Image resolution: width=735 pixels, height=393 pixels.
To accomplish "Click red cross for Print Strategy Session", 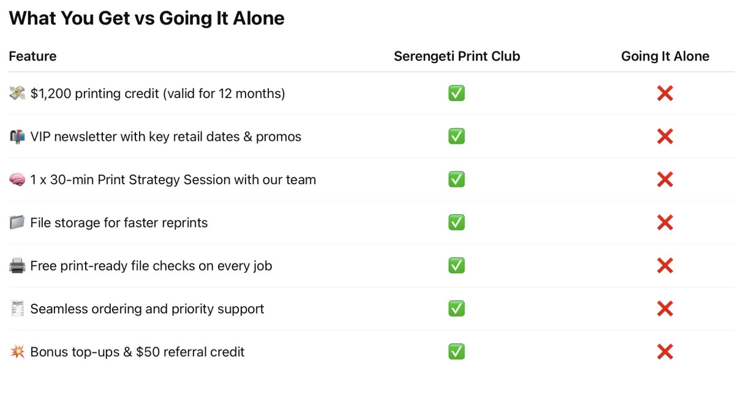I will click(x=665, y=180).
